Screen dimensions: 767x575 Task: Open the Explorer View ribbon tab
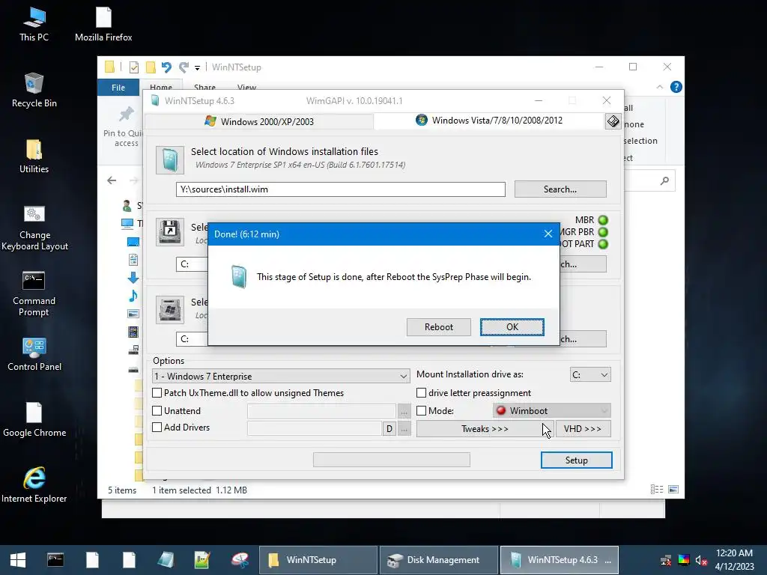[246, 87]
